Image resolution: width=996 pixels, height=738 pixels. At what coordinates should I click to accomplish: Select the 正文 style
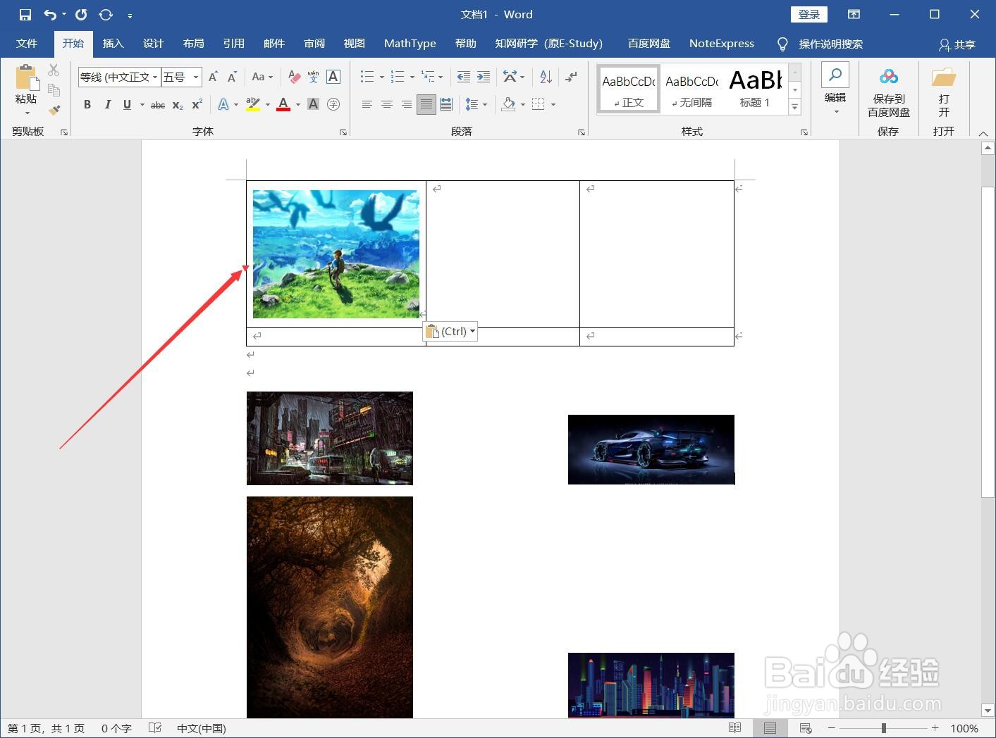(629, 89)
